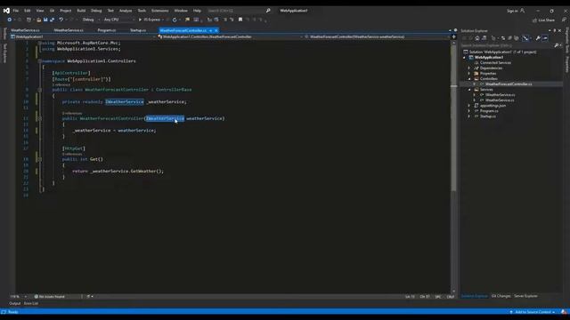
Task: Switch to the Server Explorer panel tab
Action: (525, 296)
